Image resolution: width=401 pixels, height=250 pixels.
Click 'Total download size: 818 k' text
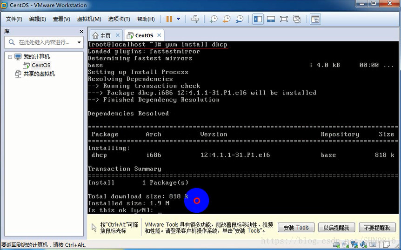pyautogui.click(x=138, y=196)
